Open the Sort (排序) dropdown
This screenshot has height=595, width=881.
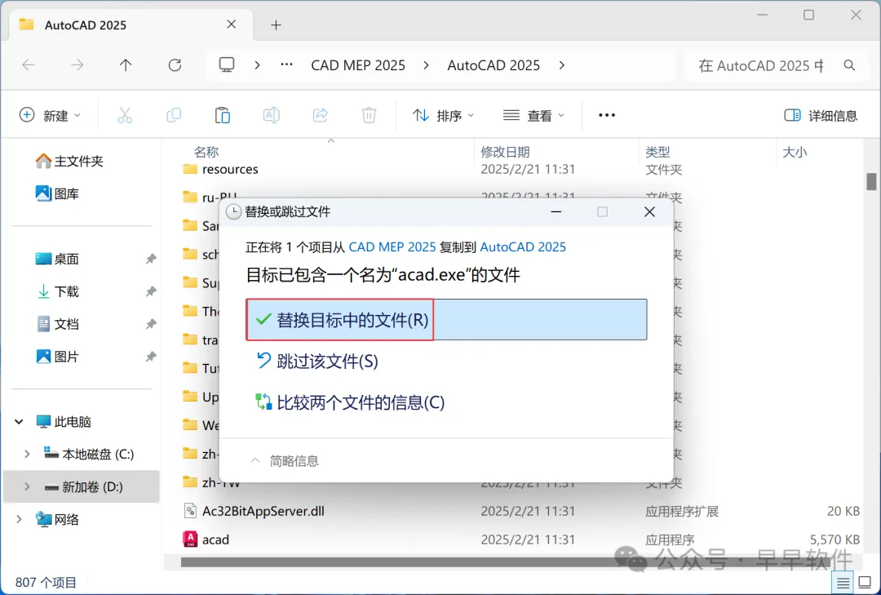coord(443,115)
